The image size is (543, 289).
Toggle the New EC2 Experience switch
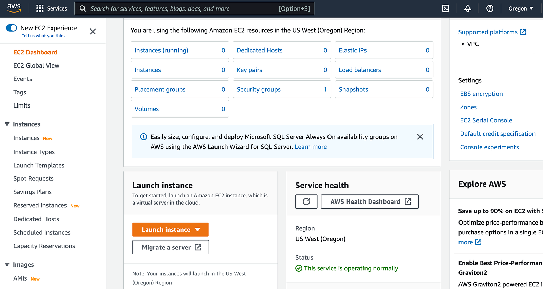click(x=12, y=28)
